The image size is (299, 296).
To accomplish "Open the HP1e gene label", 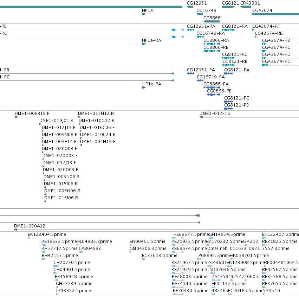I will (147, 11).
